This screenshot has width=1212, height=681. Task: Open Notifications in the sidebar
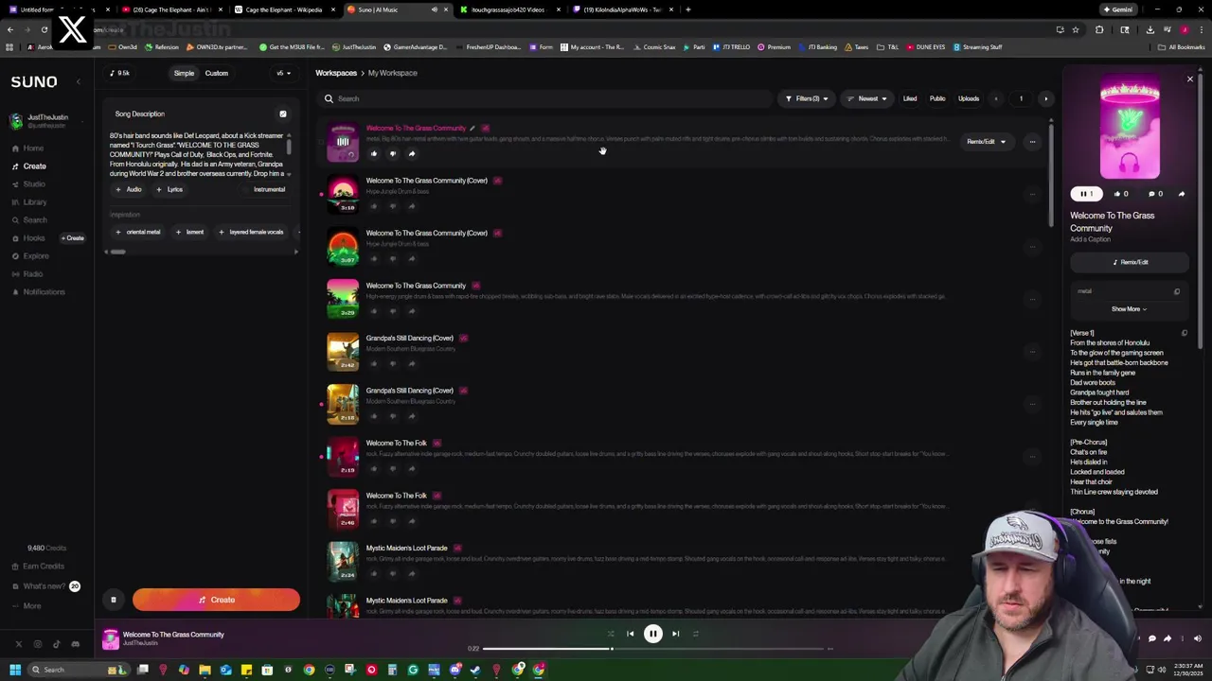click(44, 292)
